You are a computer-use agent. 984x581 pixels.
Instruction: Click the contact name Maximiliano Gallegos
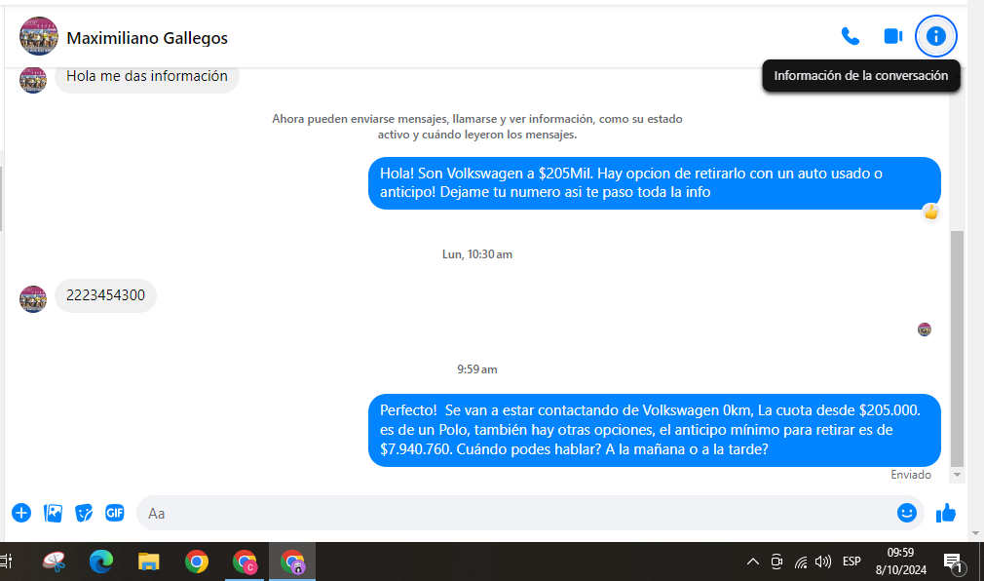tap(147, 38)
